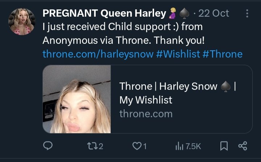Bookmark this post

(224, 146)
